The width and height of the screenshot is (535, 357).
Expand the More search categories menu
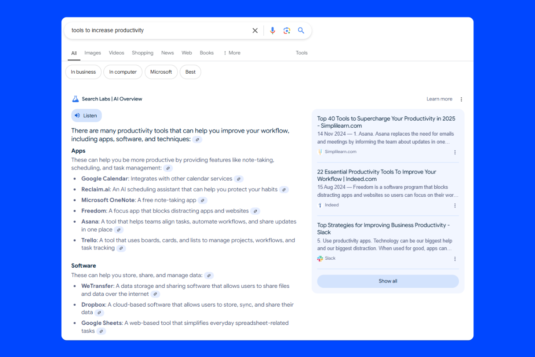[x=232, y=53]
